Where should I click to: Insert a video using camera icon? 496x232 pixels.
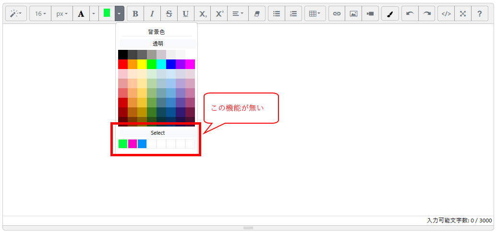[370, 14]
